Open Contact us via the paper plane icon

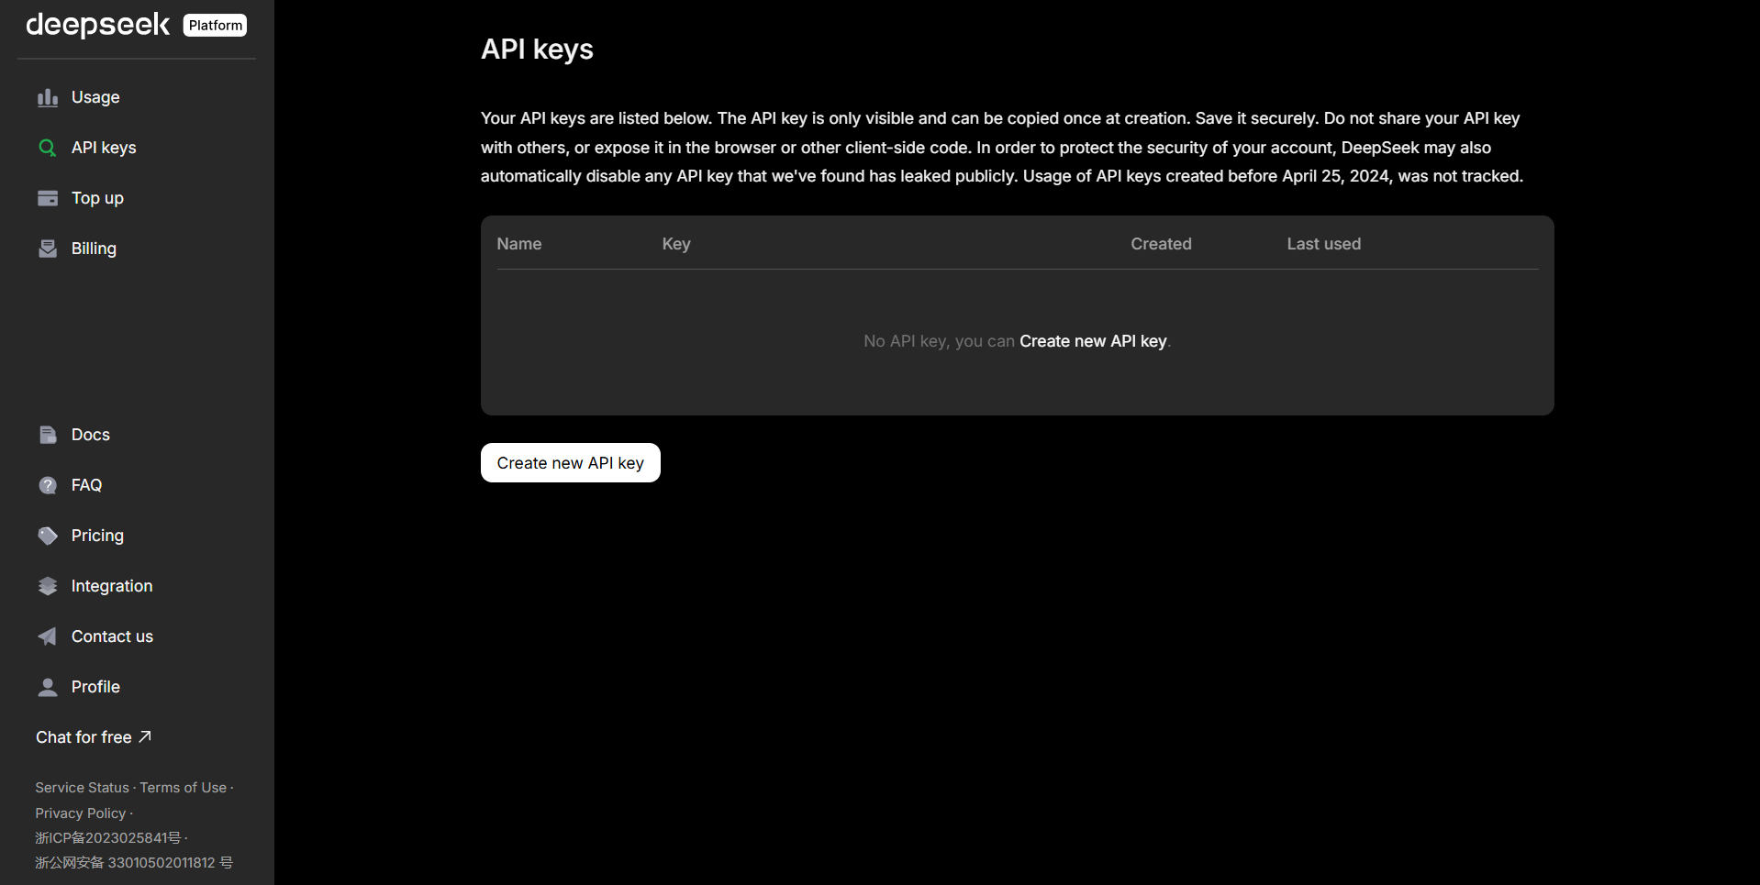48,636
